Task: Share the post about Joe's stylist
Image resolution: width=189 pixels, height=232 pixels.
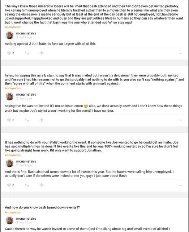Action: point(42,120)
